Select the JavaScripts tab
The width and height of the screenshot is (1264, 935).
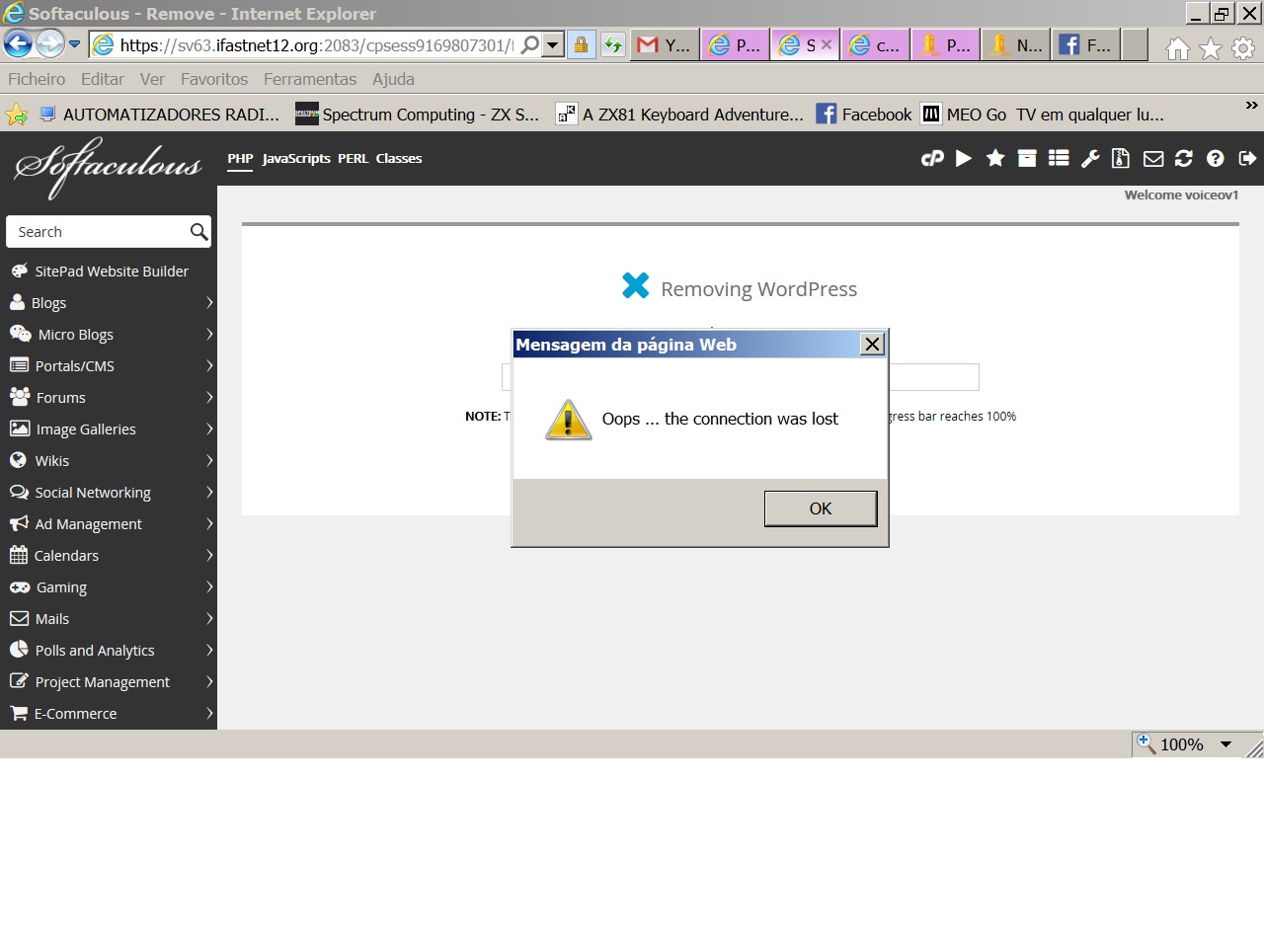tap(296, 159)
